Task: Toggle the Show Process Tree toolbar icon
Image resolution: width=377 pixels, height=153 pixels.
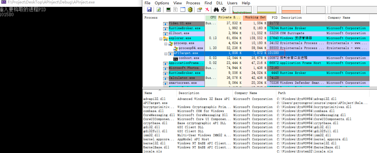Action: click(x=176, y=10)
